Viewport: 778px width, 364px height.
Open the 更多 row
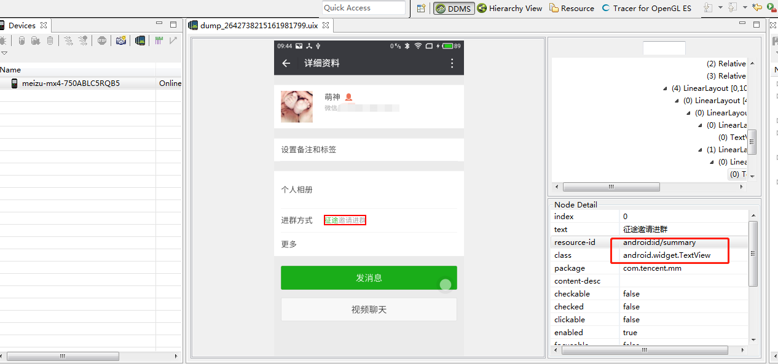click(369, 244)
